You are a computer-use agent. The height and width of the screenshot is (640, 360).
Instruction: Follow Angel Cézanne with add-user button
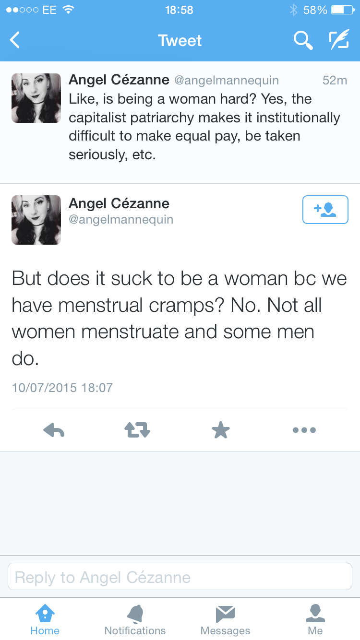325,210
